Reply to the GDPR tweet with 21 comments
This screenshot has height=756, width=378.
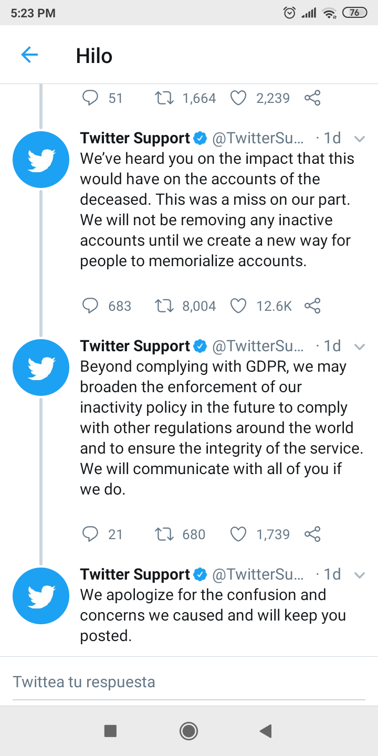pyautogui.click(x=91, y=534)
